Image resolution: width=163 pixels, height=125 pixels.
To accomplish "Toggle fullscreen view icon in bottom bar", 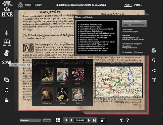I will [x=103, y=120].
